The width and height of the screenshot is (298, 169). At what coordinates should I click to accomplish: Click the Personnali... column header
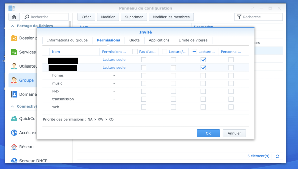231,52
